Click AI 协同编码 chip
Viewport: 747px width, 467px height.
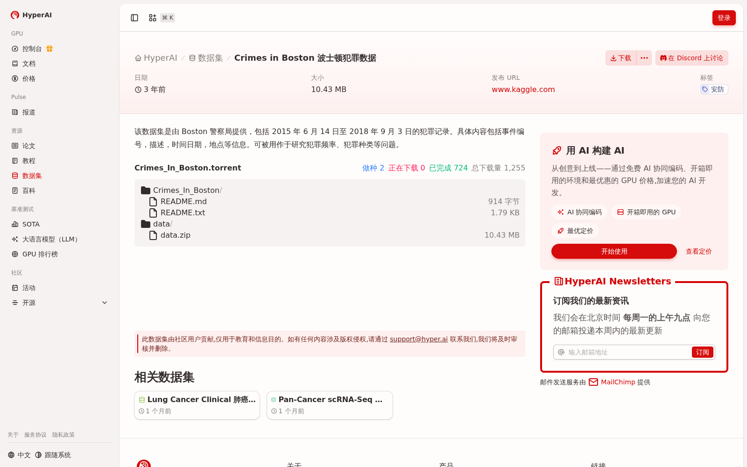579,212
